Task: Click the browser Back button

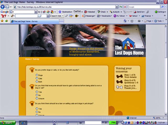Action: coord(3,7)
